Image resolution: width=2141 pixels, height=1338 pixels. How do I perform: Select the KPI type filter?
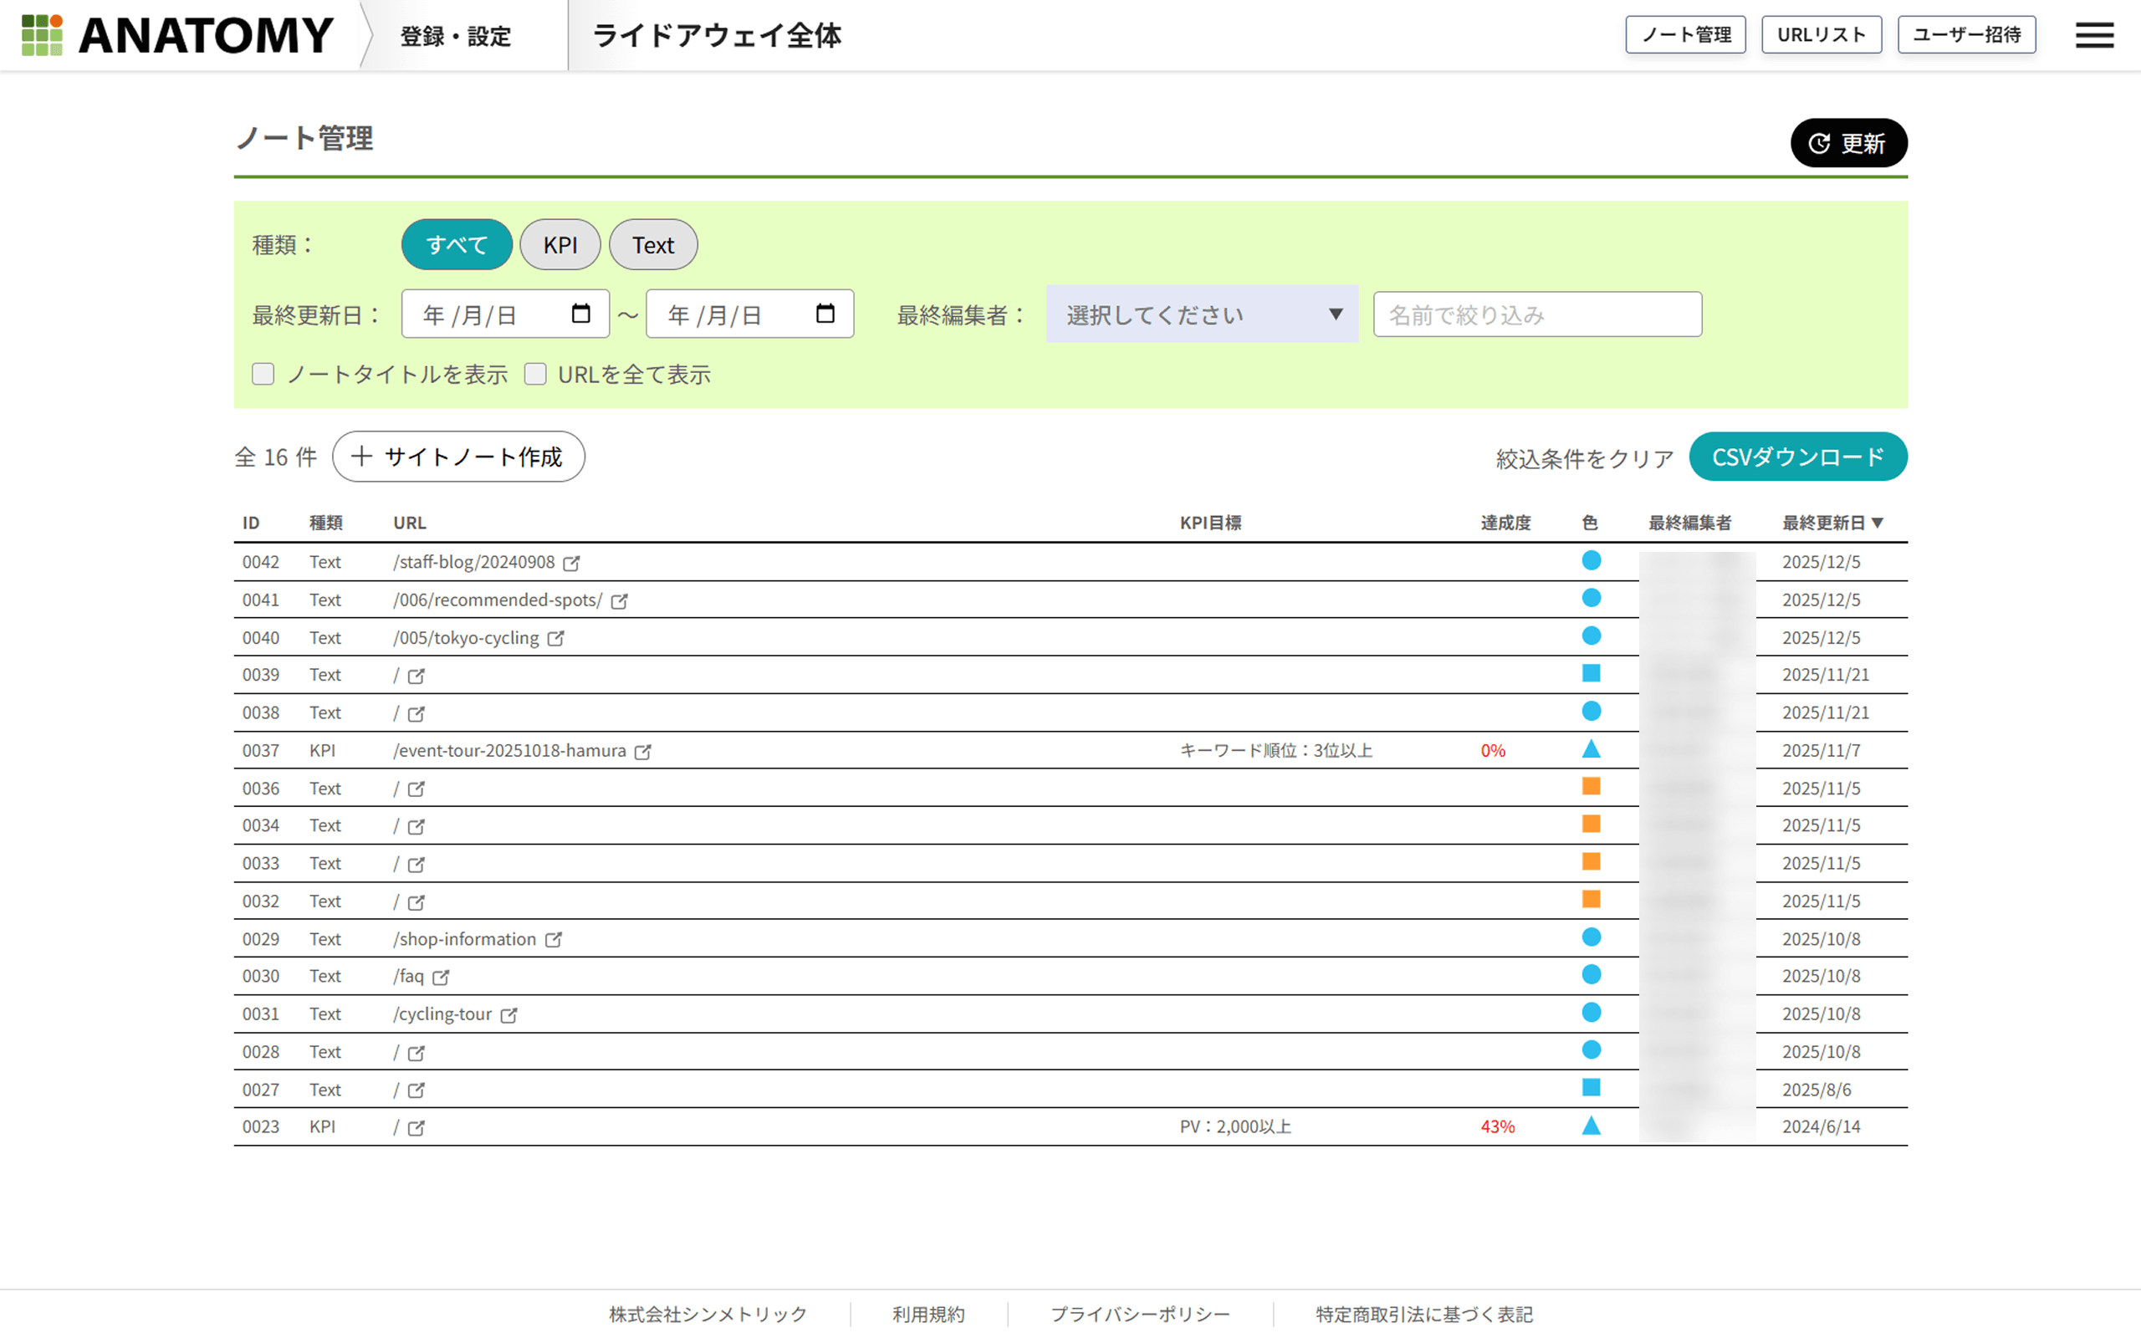(560, 245)
